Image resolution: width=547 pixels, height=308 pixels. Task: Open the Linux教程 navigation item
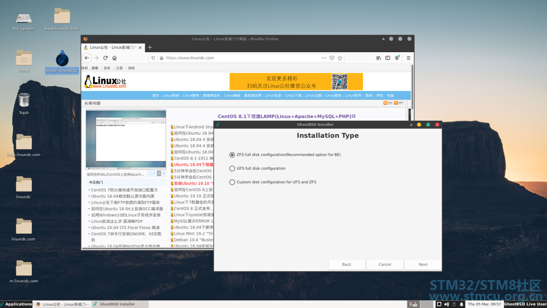point(191,96)
